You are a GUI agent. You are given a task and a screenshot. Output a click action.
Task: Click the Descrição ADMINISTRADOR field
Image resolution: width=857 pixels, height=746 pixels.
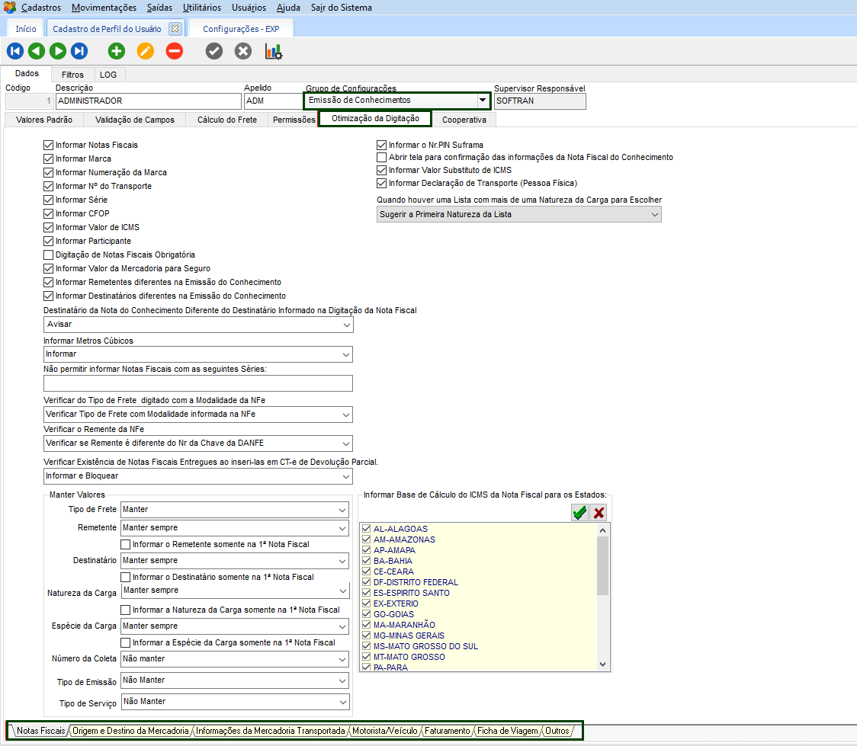(x=148, y=101)
